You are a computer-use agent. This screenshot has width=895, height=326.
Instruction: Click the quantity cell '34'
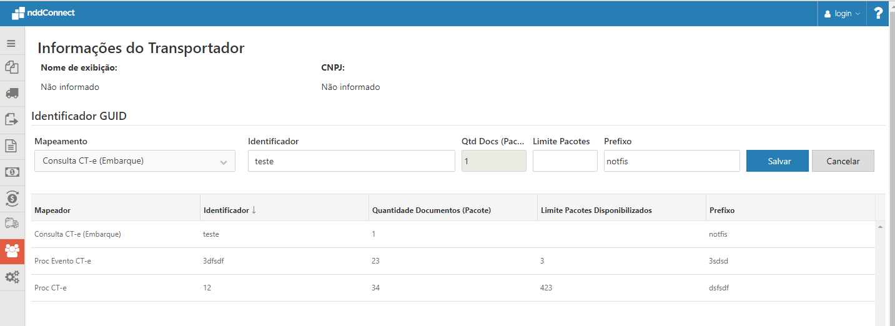[375, 288]
